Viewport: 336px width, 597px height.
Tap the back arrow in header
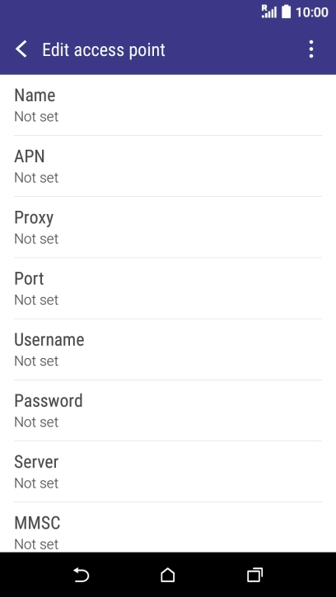pyautogui.click(x=21, y=49)
